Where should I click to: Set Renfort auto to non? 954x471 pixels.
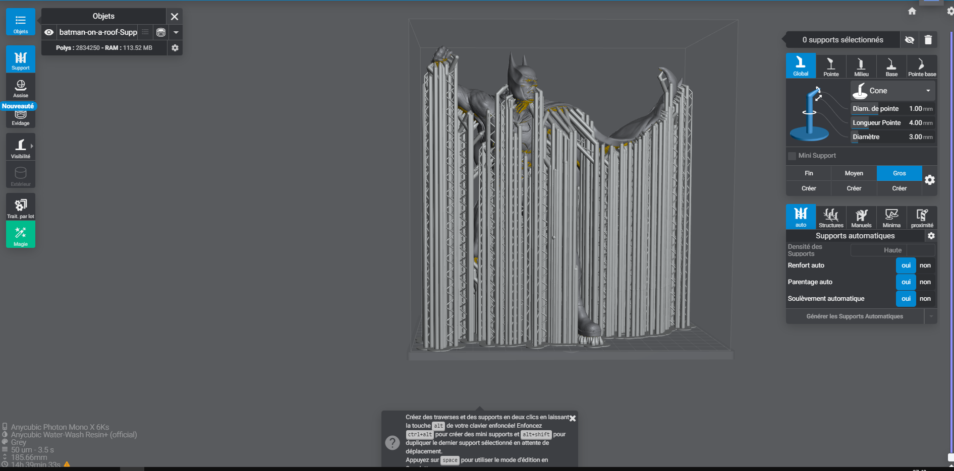coord(925,265)
